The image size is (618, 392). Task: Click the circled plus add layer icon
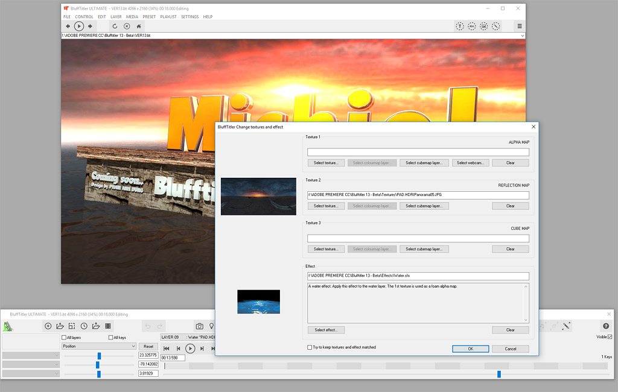pos(48,326)
